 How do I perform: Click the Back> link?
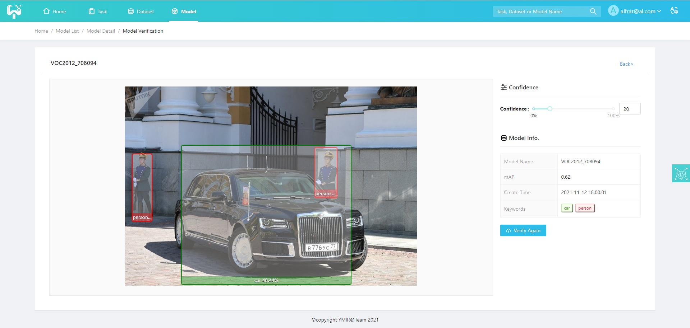click(x=626, y=64)
